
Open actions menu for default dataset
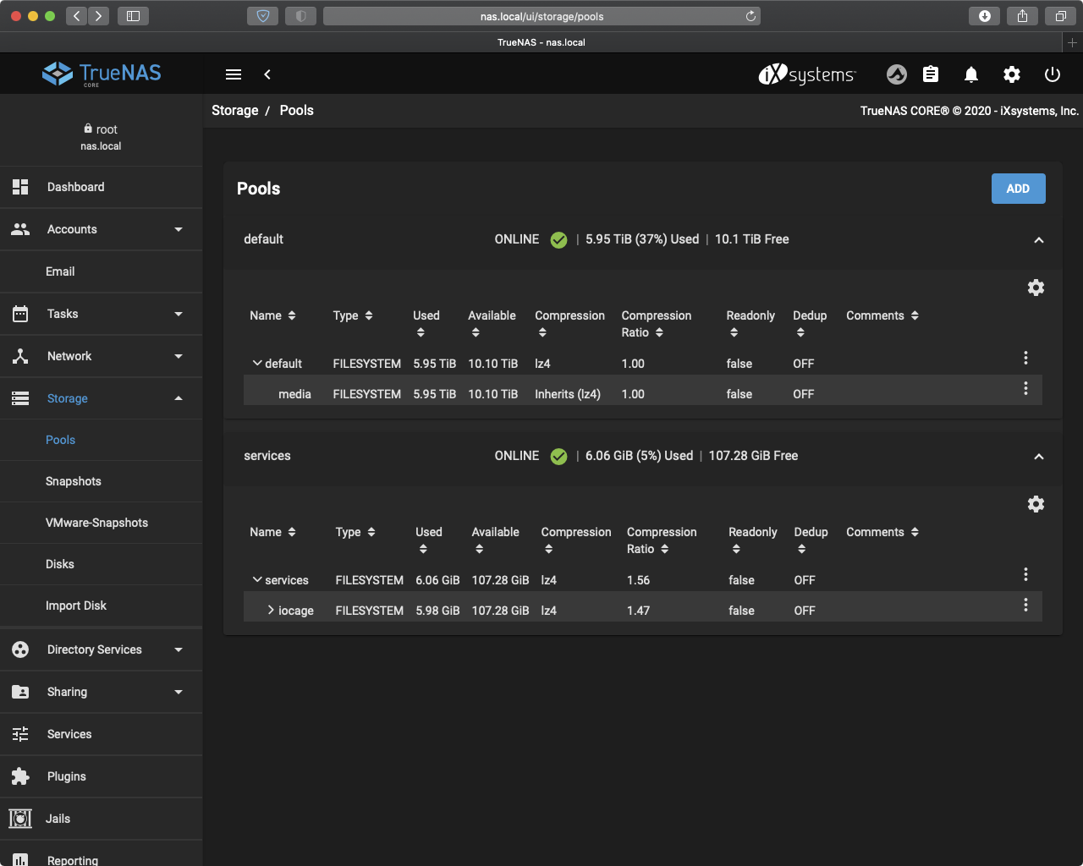[1025, 358]
